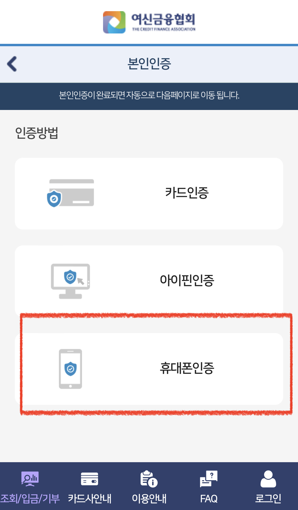Tap the monitor shield i-PIN icon

[x=70, y=281]
